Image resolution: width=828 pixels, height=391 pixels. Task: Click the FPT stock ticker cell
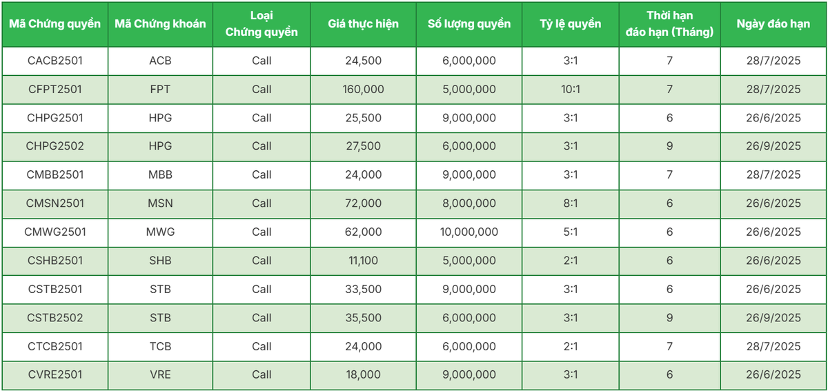point(160,89)
